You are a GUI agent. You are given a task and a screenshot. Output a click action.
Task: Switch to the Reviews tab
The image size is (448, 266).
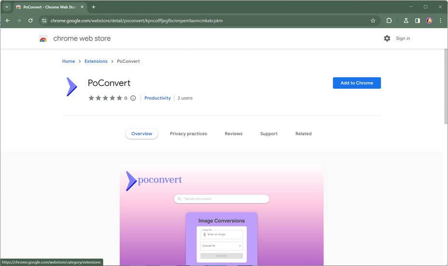point(234,134)
